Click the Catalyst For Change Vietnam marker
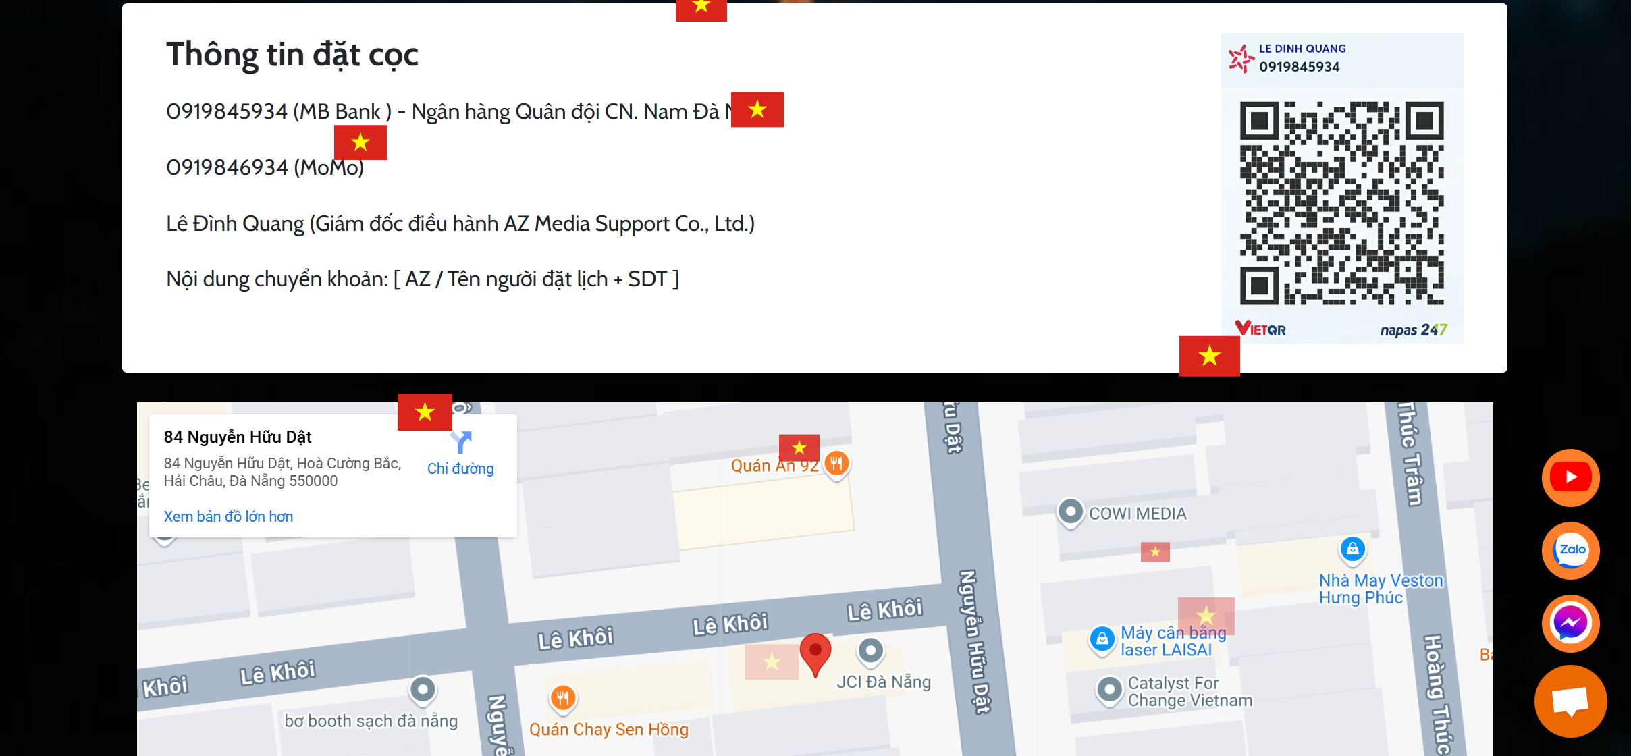The image size is (1631, 756). [1109, 691]
